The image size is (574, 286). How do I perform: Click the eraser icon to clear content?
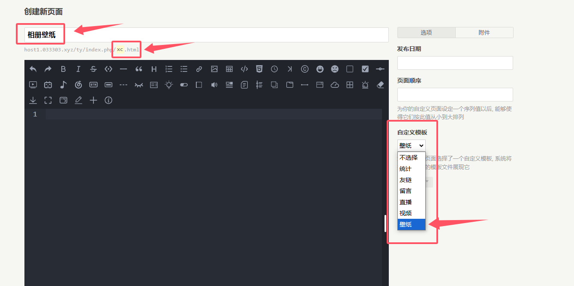(380, 85)
